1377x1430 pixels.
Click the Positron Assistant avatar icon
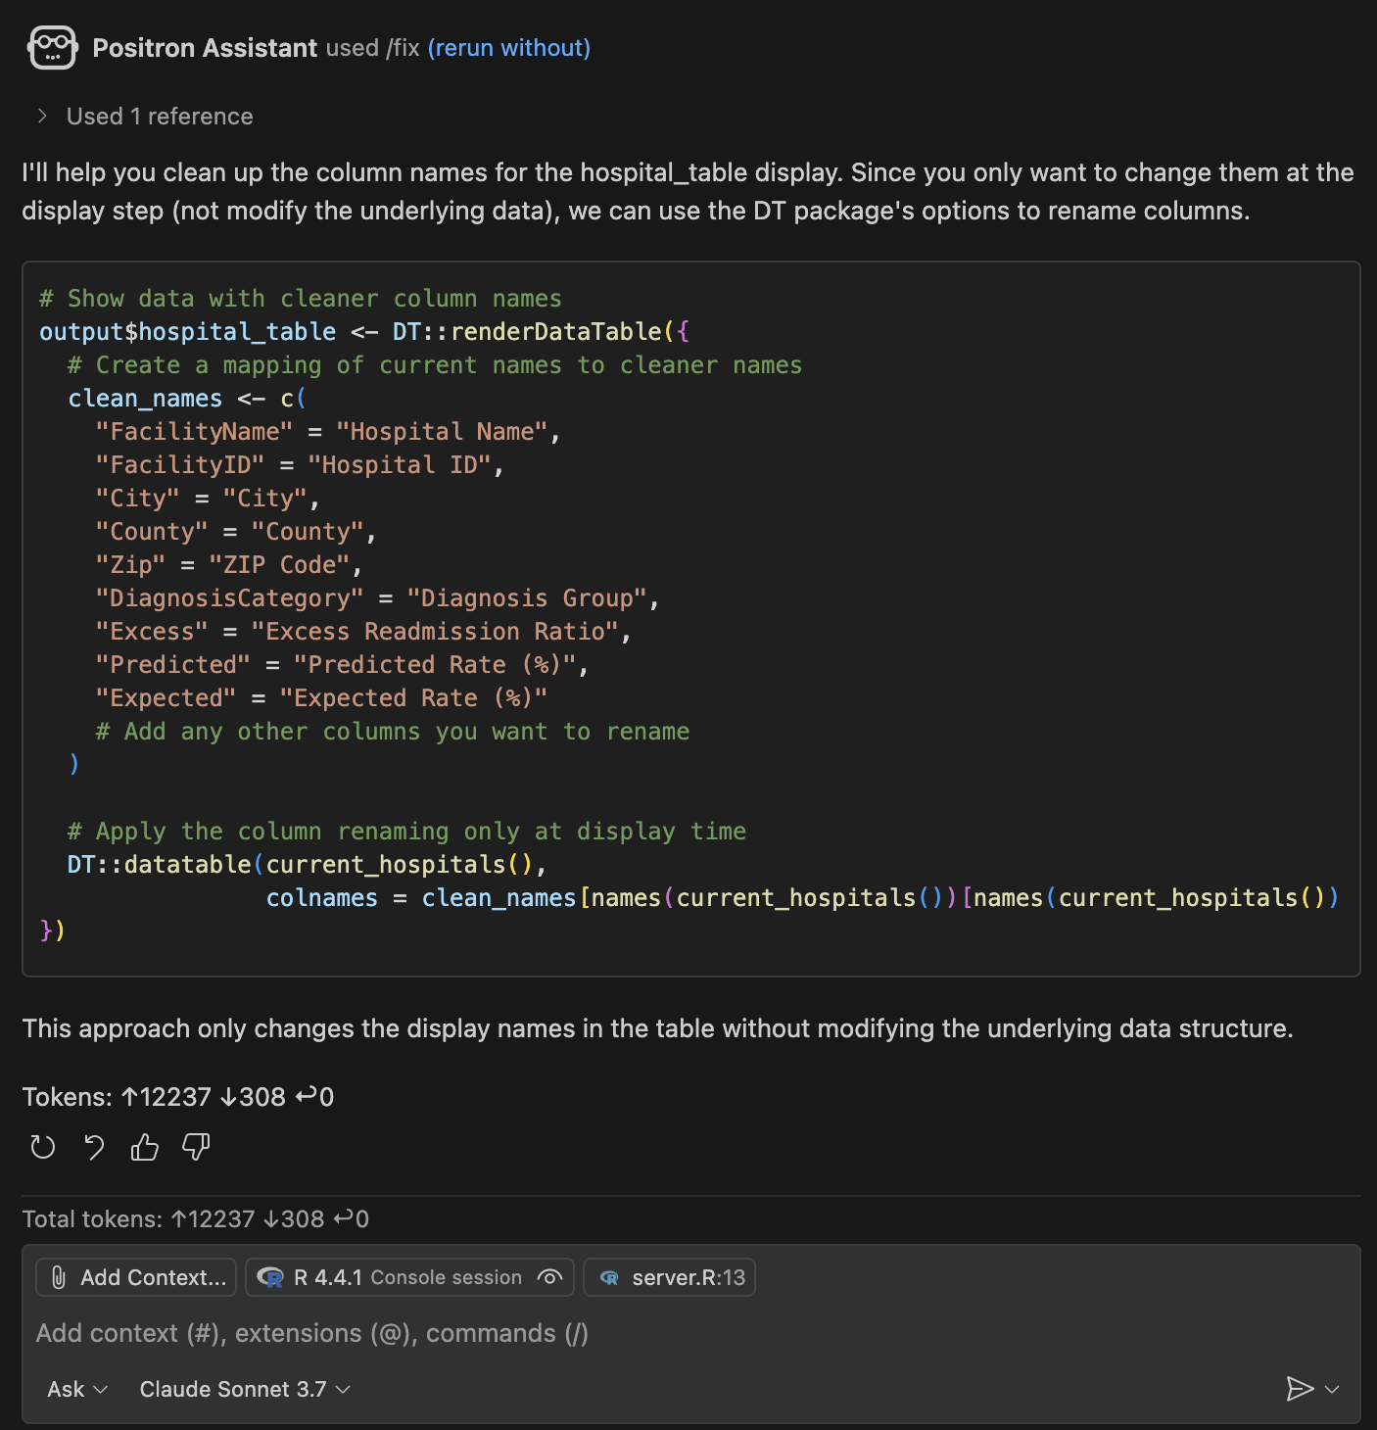53,48
